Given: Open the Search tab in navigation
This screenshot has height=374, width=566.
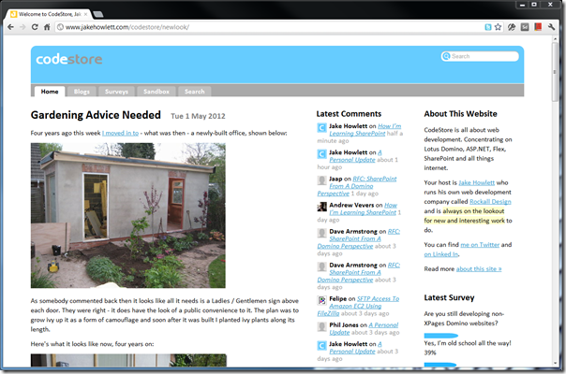Looking at the screenshot, I should tap(195, 92).
